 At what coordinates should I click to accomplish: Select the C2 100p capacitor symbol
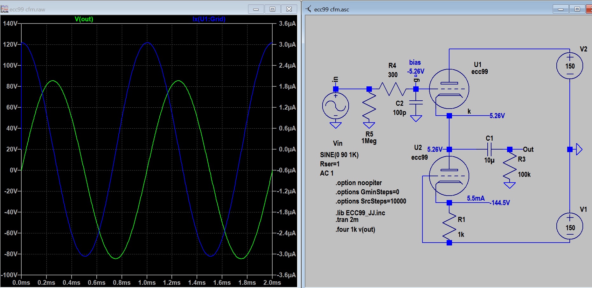416,102
